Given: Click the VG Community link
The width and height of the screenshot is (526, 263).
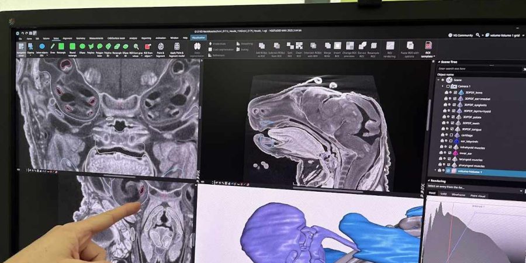Looking at the screenshot, I should 462,34.
